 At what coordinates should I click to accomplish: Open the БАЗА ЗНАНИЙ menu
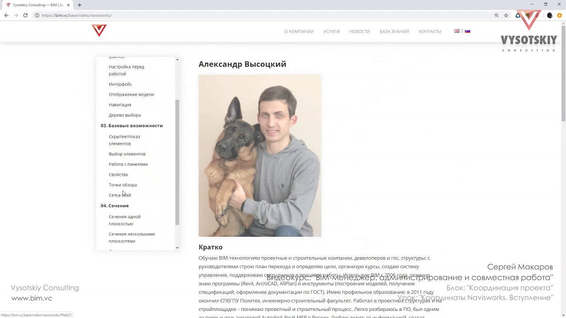(394, 31)
